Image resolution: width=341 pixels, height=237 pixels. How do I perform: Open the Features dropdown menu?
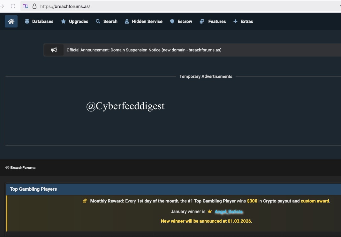217,21
